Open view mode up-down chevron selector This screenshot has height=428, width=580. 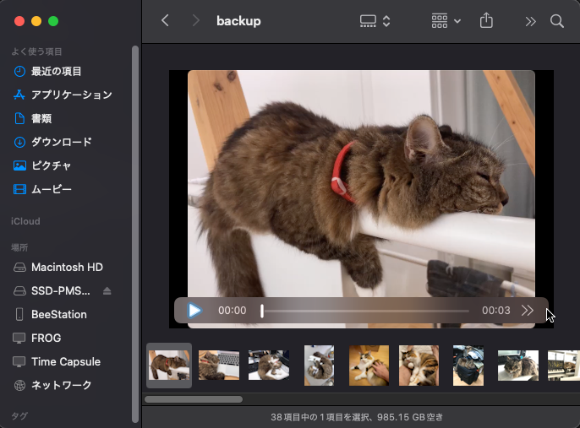(386, 21)
